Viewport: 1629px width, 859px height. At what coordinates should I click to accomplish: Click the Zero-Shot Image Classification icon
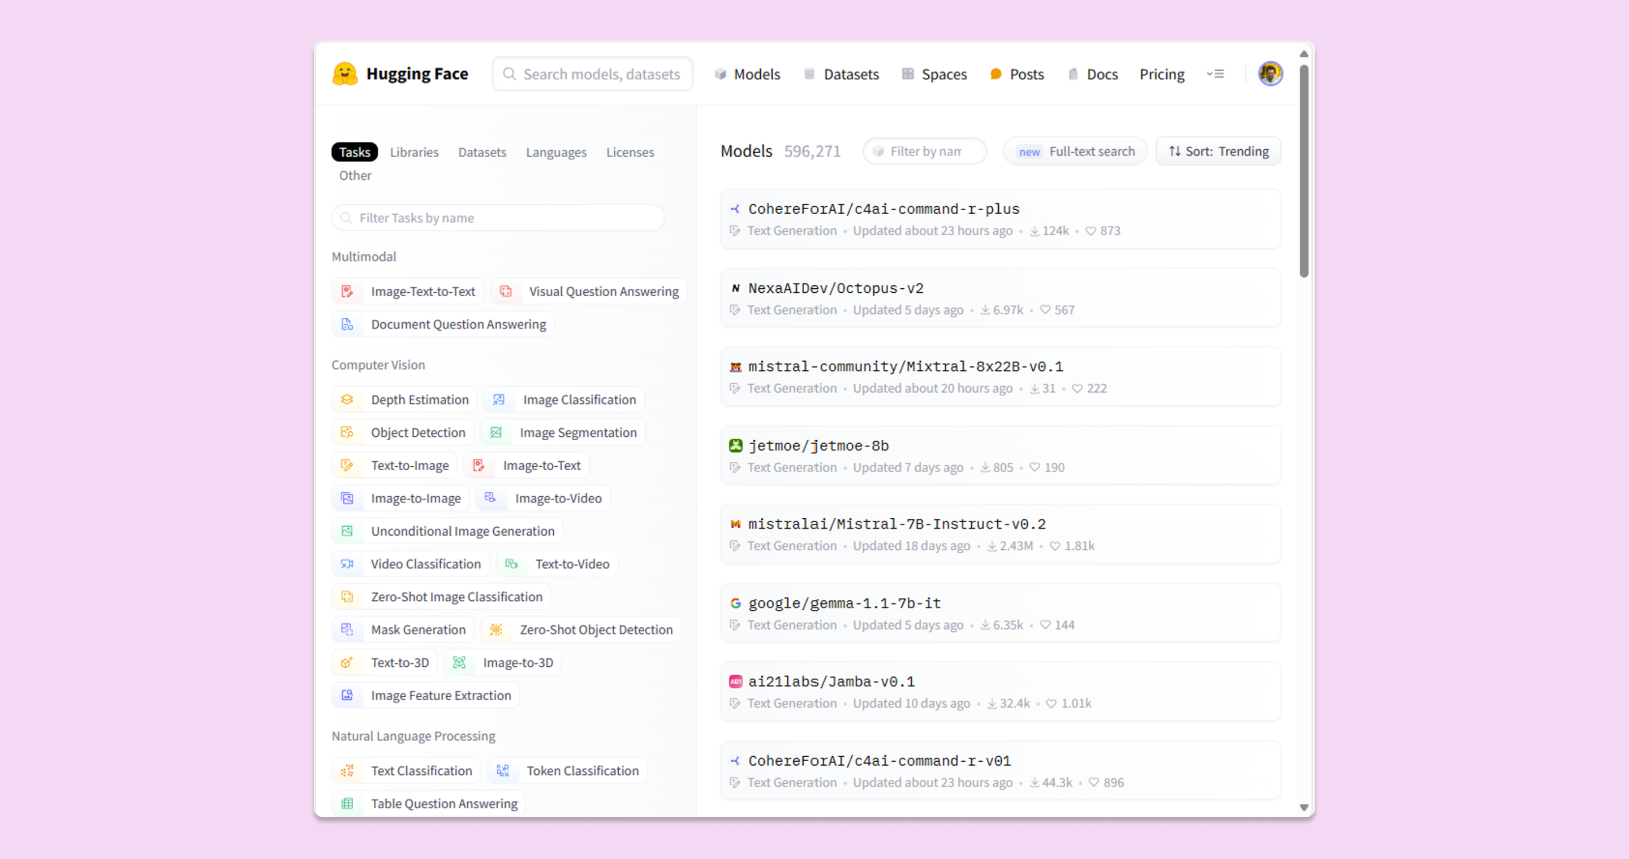[x=347, y=597]
